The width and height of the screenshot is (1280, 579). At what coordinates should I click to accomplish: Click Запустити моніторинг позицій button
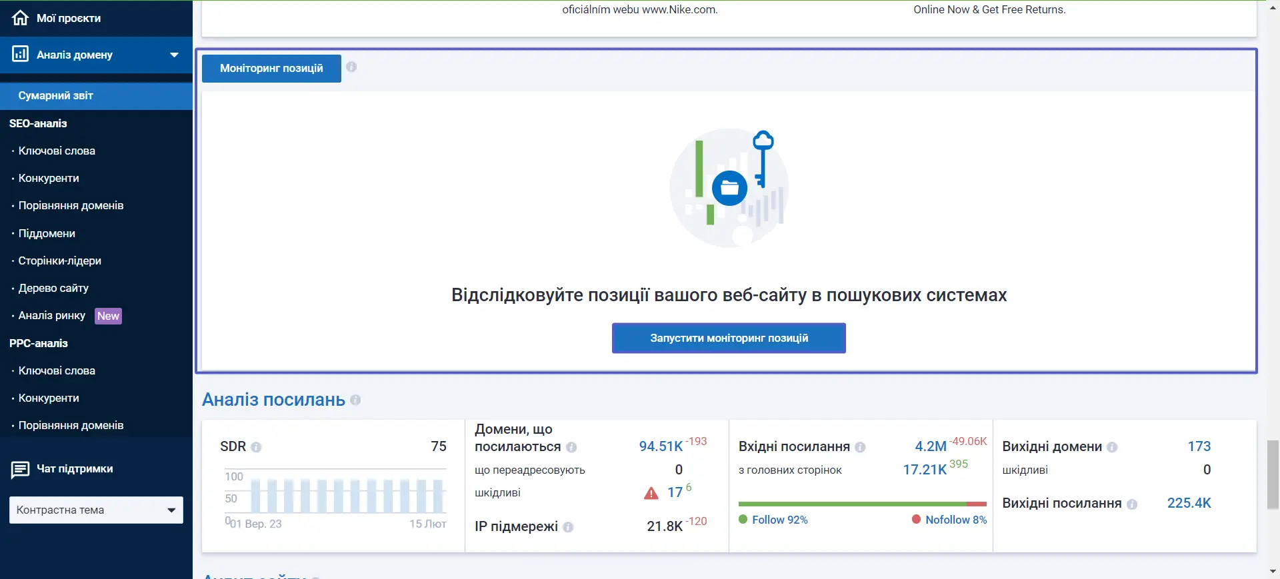click(729, 338)
